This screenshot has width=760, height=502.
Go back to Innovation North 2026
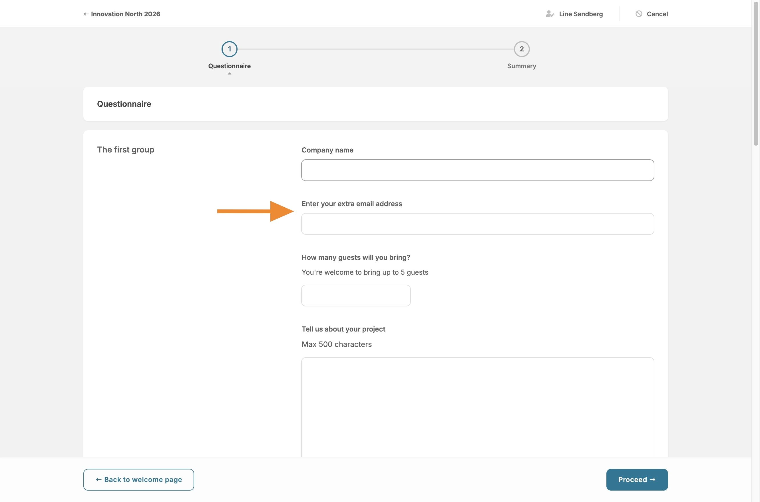[122, 14]
